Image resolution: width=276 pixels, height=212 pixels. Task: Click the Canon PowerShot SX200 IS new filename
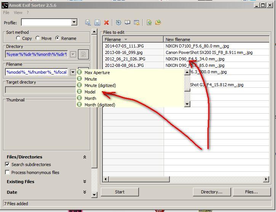(x=209, y=52)
